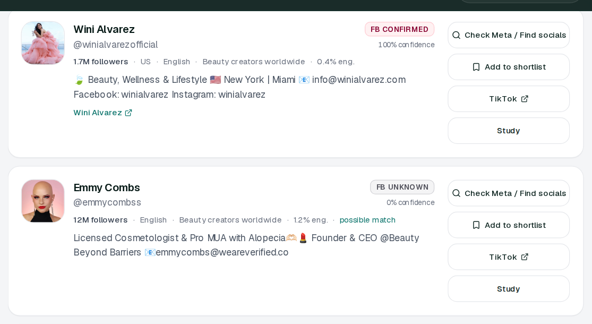Open the TikTok link for Wini Alvarez

(x=509, y=99)
